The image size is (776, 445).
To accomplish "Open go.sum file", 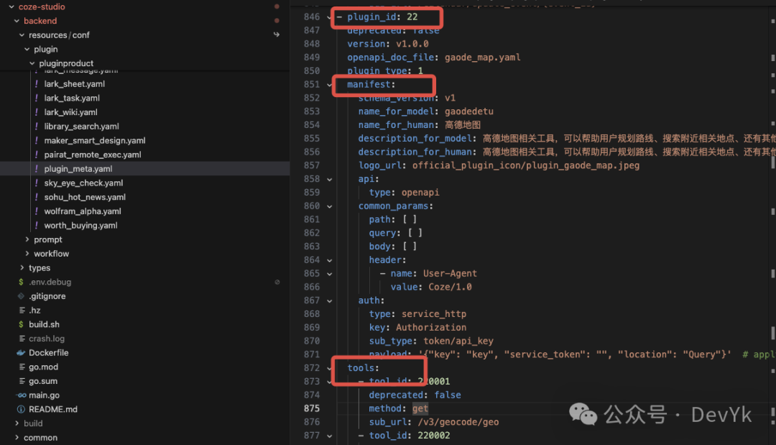I will [x=43, y=381].
